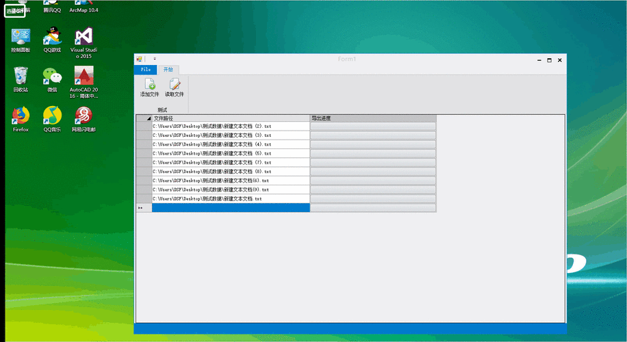Click the 文件路径 column header
This screenshot has width=627, height=342.
click(x=231, y=118)
